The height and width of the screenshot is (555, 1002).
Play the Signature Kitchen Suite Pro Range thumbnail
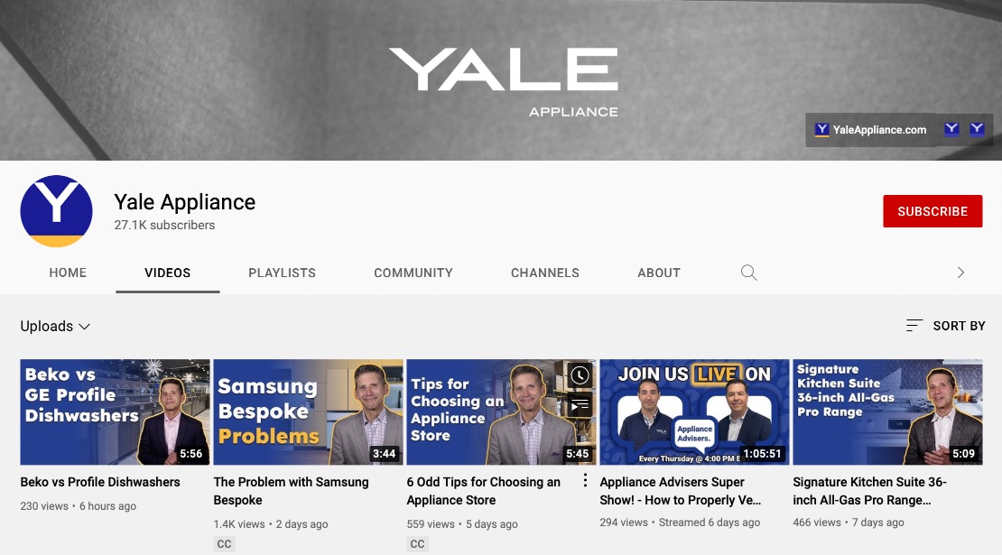tap(887, 412)
